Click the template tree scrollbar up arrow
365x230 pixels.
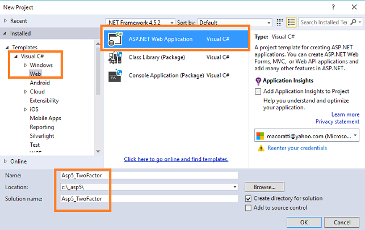[98, 44]
